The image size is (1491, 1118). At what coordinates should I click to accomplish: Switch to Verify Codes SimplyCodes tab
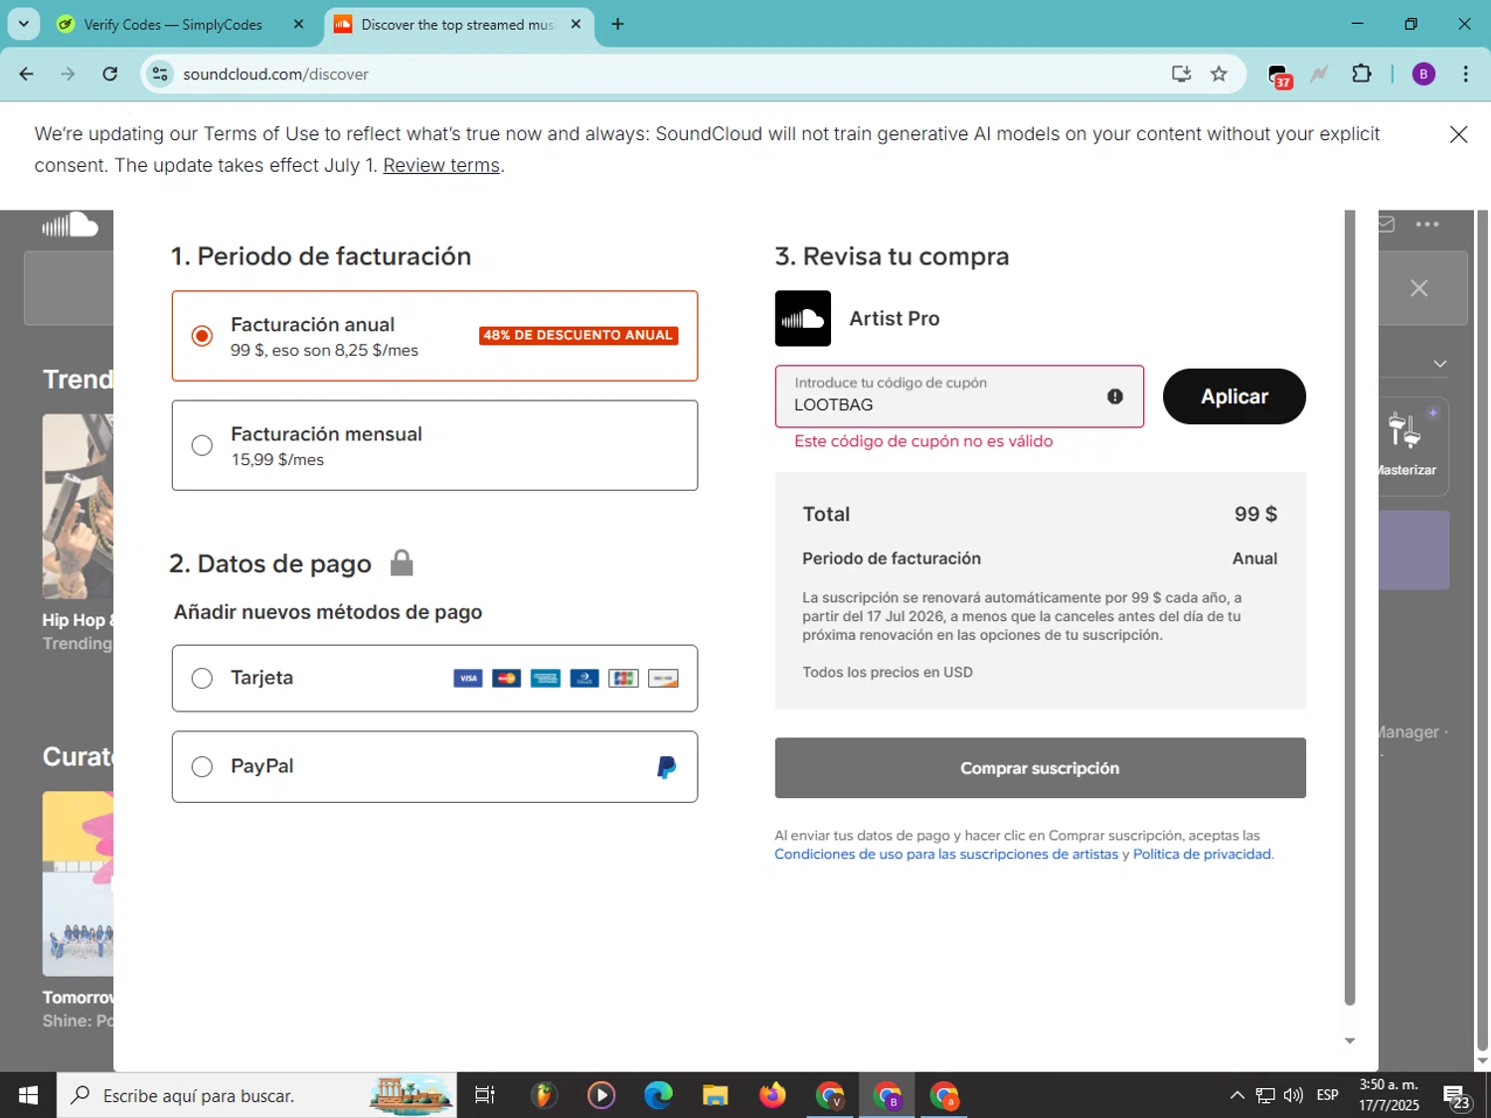(173, 24)
